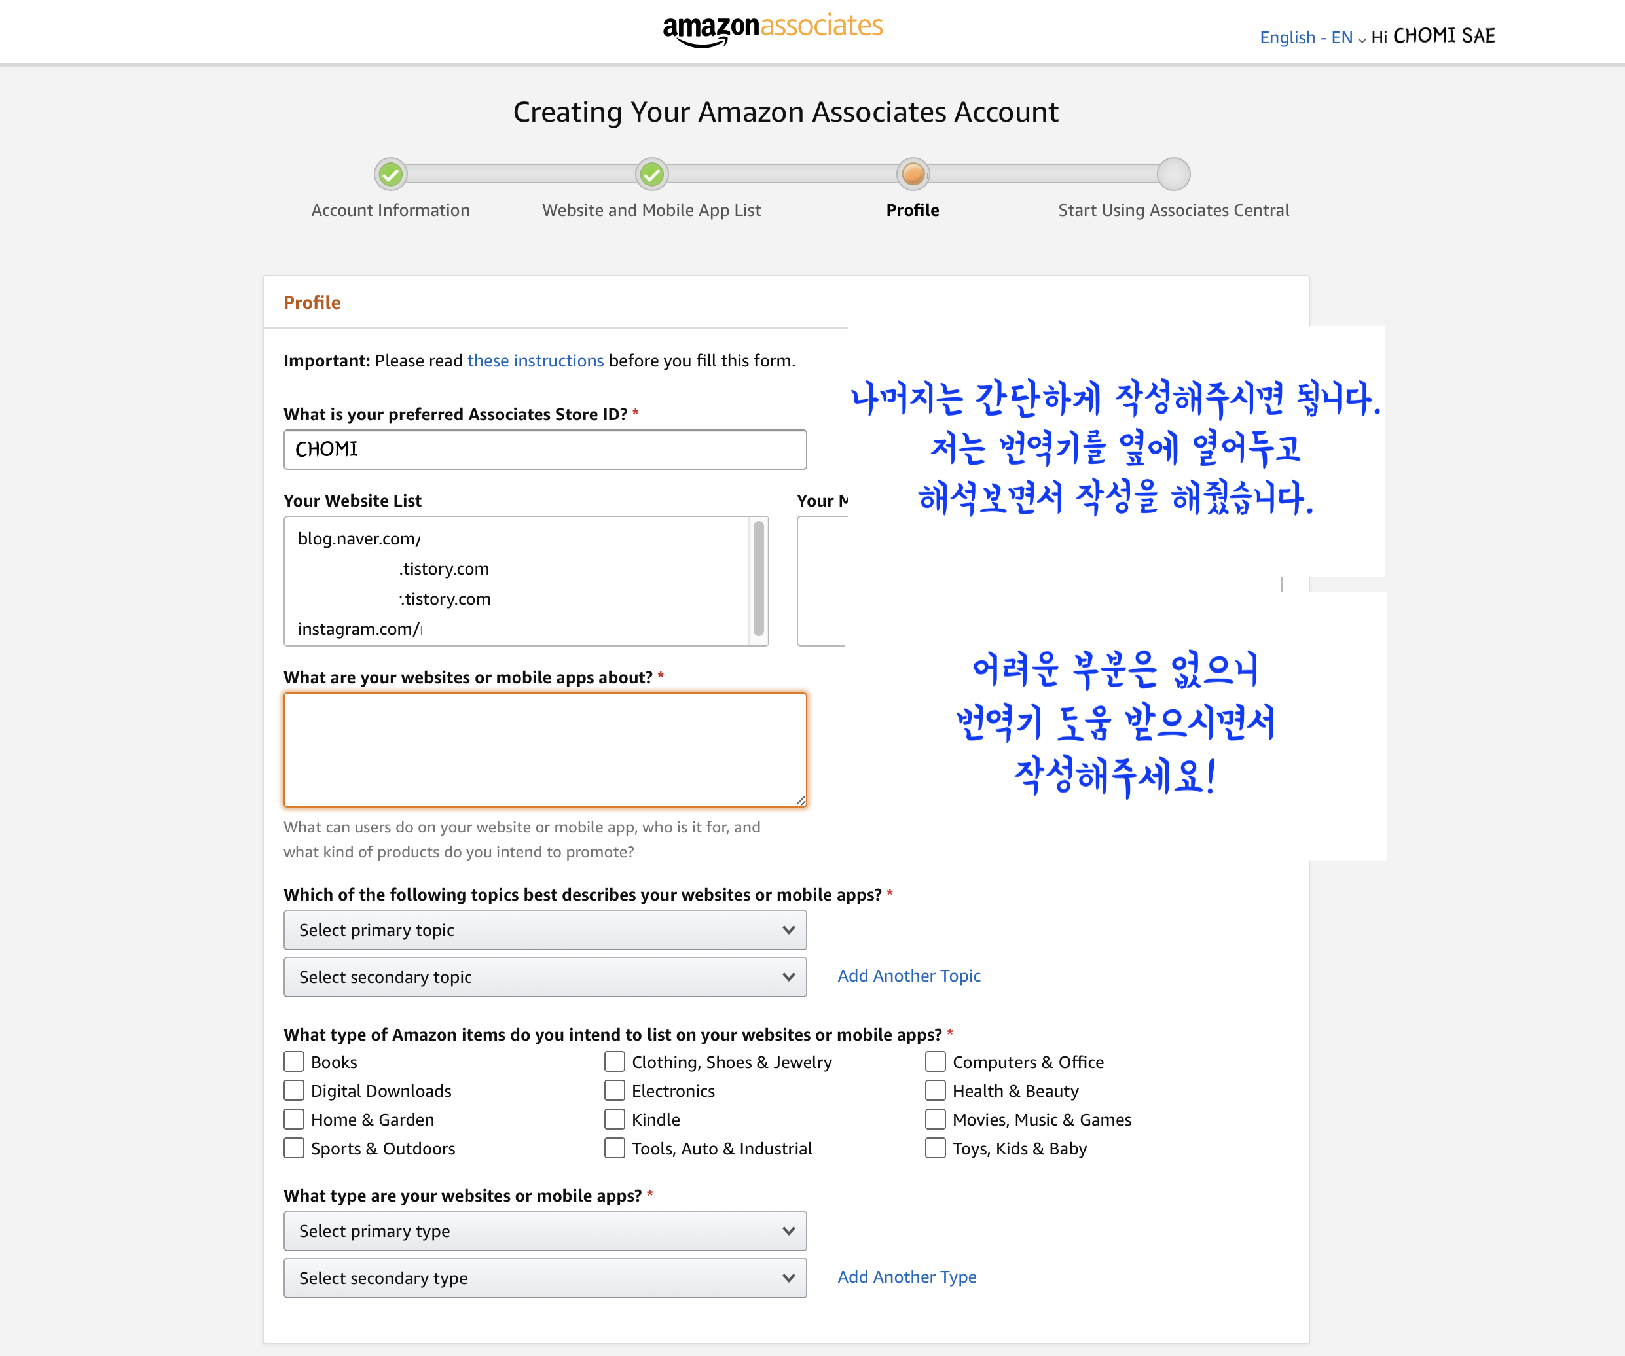Click the Add Another Topic link
Image resolution: width=1625 pixels, height=1356 pixels.
pyautogui.click(x=909, y=976)
